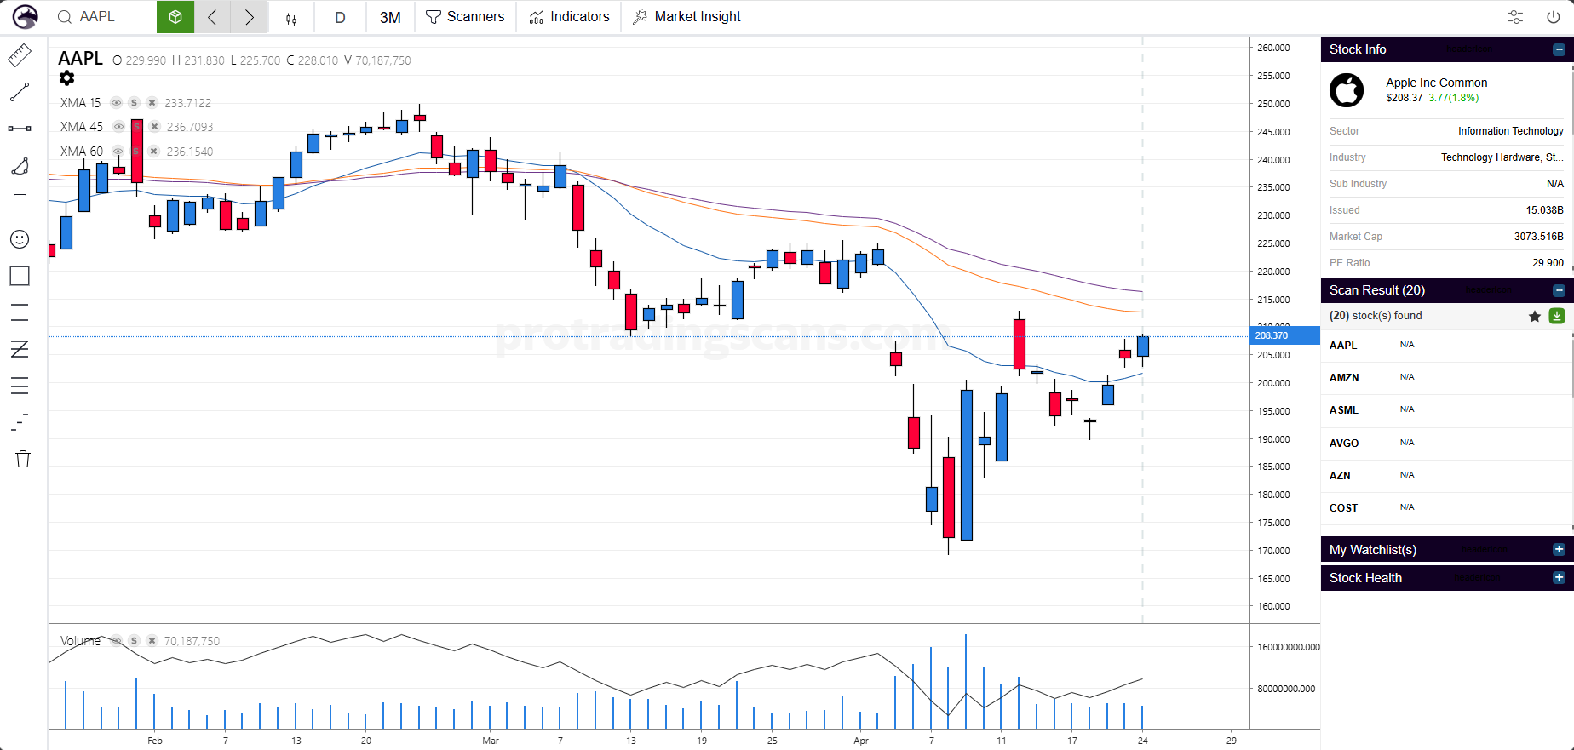Pick the emoji sticker tool
This screenshot has width=1574, height=750.
click(x=20, y=239)
